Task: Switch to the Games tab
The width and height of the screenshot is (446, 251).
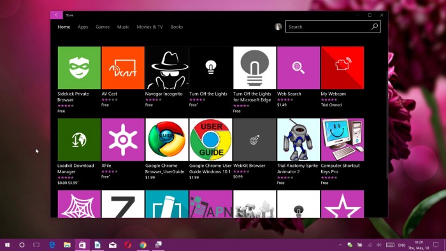Action: pyautogui.click(x=103, y=27)
